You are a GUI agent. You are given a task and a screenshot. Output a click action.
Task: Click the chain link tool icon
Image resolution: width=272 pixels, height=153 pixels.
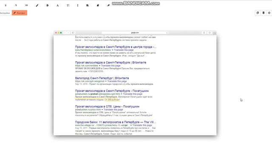[x=26, y=6]
